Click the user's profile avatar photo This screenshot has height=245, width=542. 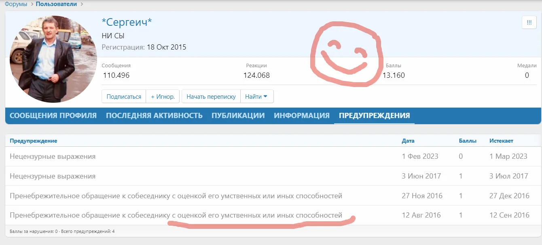(53, 59)
